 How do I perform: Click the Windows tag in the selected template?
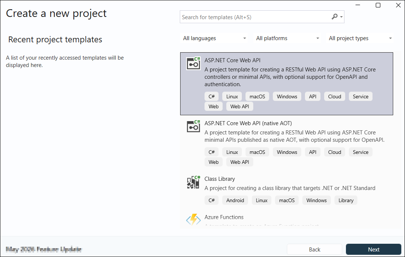click(287, 96)
